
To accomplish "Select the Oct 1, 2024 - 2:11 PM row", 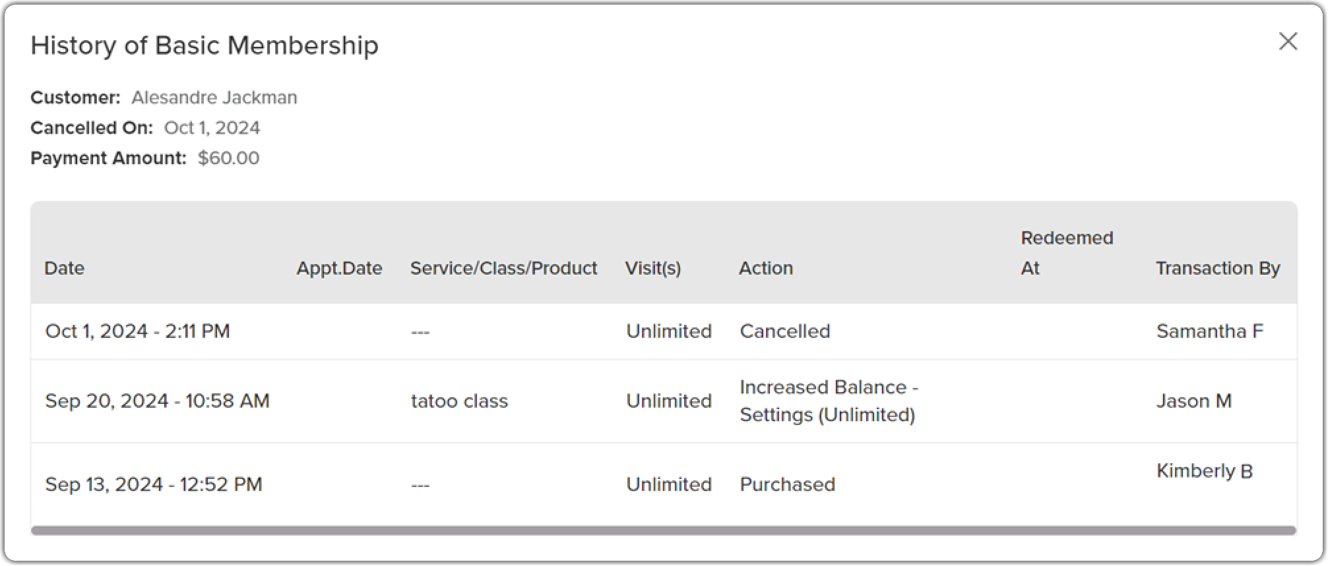I will point(137,331).
